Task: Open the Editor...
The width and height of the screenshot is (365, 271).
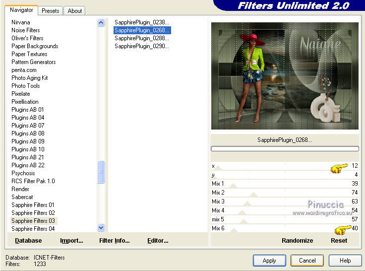Action: pos(158,240)
